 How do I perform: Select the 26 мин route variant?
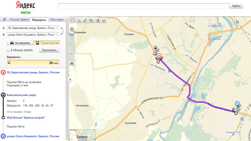point(33,63)
